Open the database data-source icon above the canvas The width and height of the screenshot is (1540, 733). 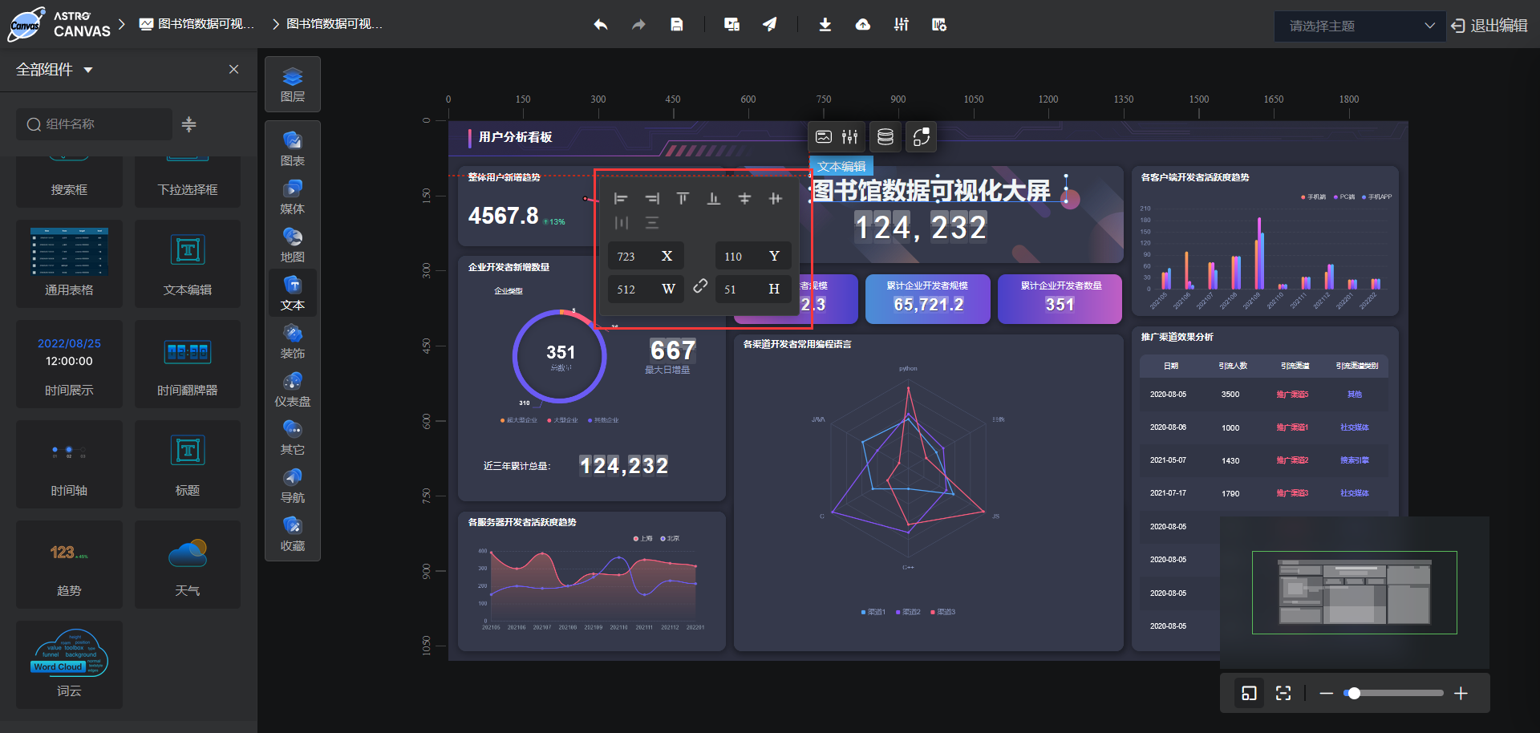point(885,136)
